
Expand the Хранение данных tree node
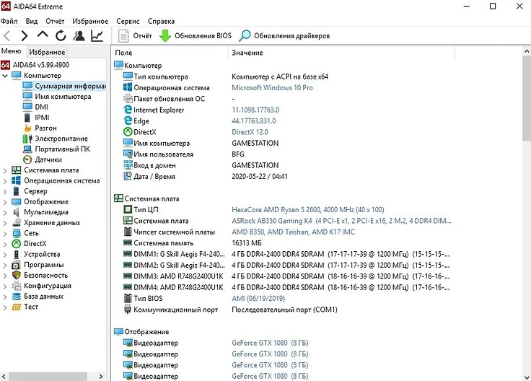tap(5, 223)
